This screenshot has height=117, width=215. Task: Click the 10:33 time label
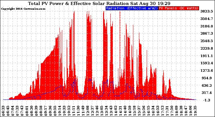[x=64, y=110]
